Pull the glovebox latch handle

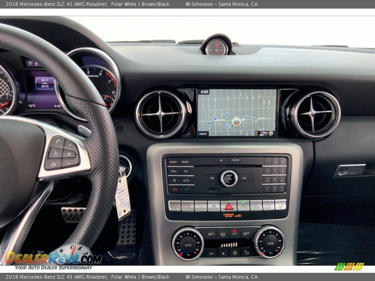click(350, 170)
